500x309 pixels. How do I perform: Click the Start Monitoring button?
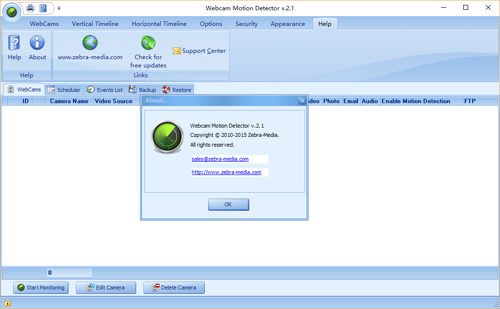pos(41,287)
